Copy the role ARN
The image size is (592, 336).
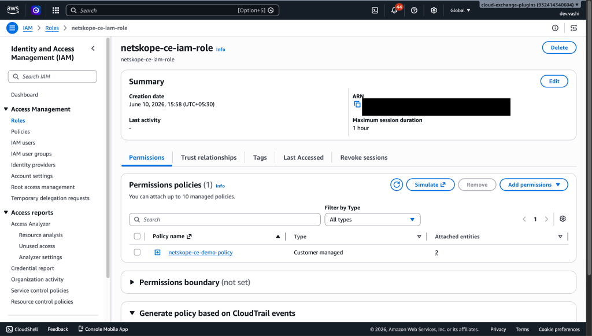coord(357,104)
